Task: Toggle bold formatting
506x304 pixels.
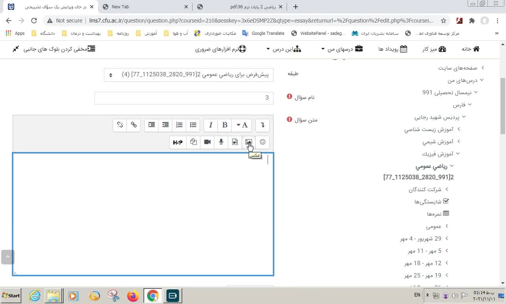Action: coord(225,125)
